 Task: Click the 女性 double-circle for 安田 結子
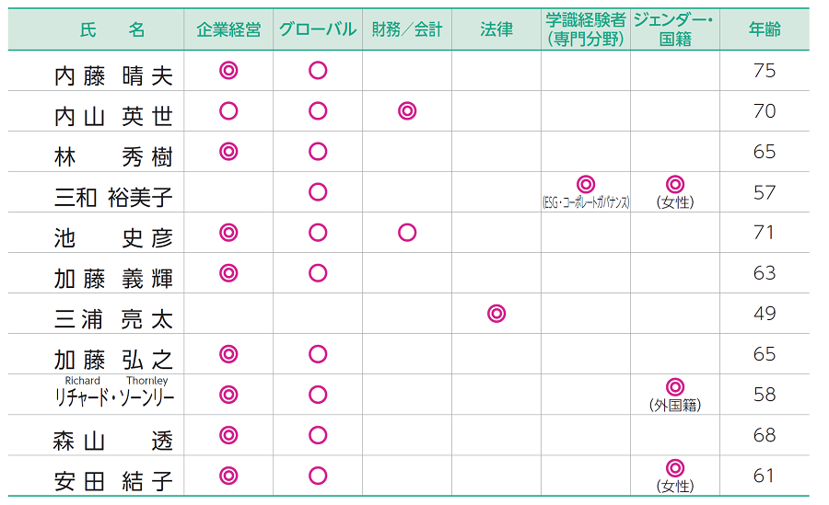[x=675, y=468]
